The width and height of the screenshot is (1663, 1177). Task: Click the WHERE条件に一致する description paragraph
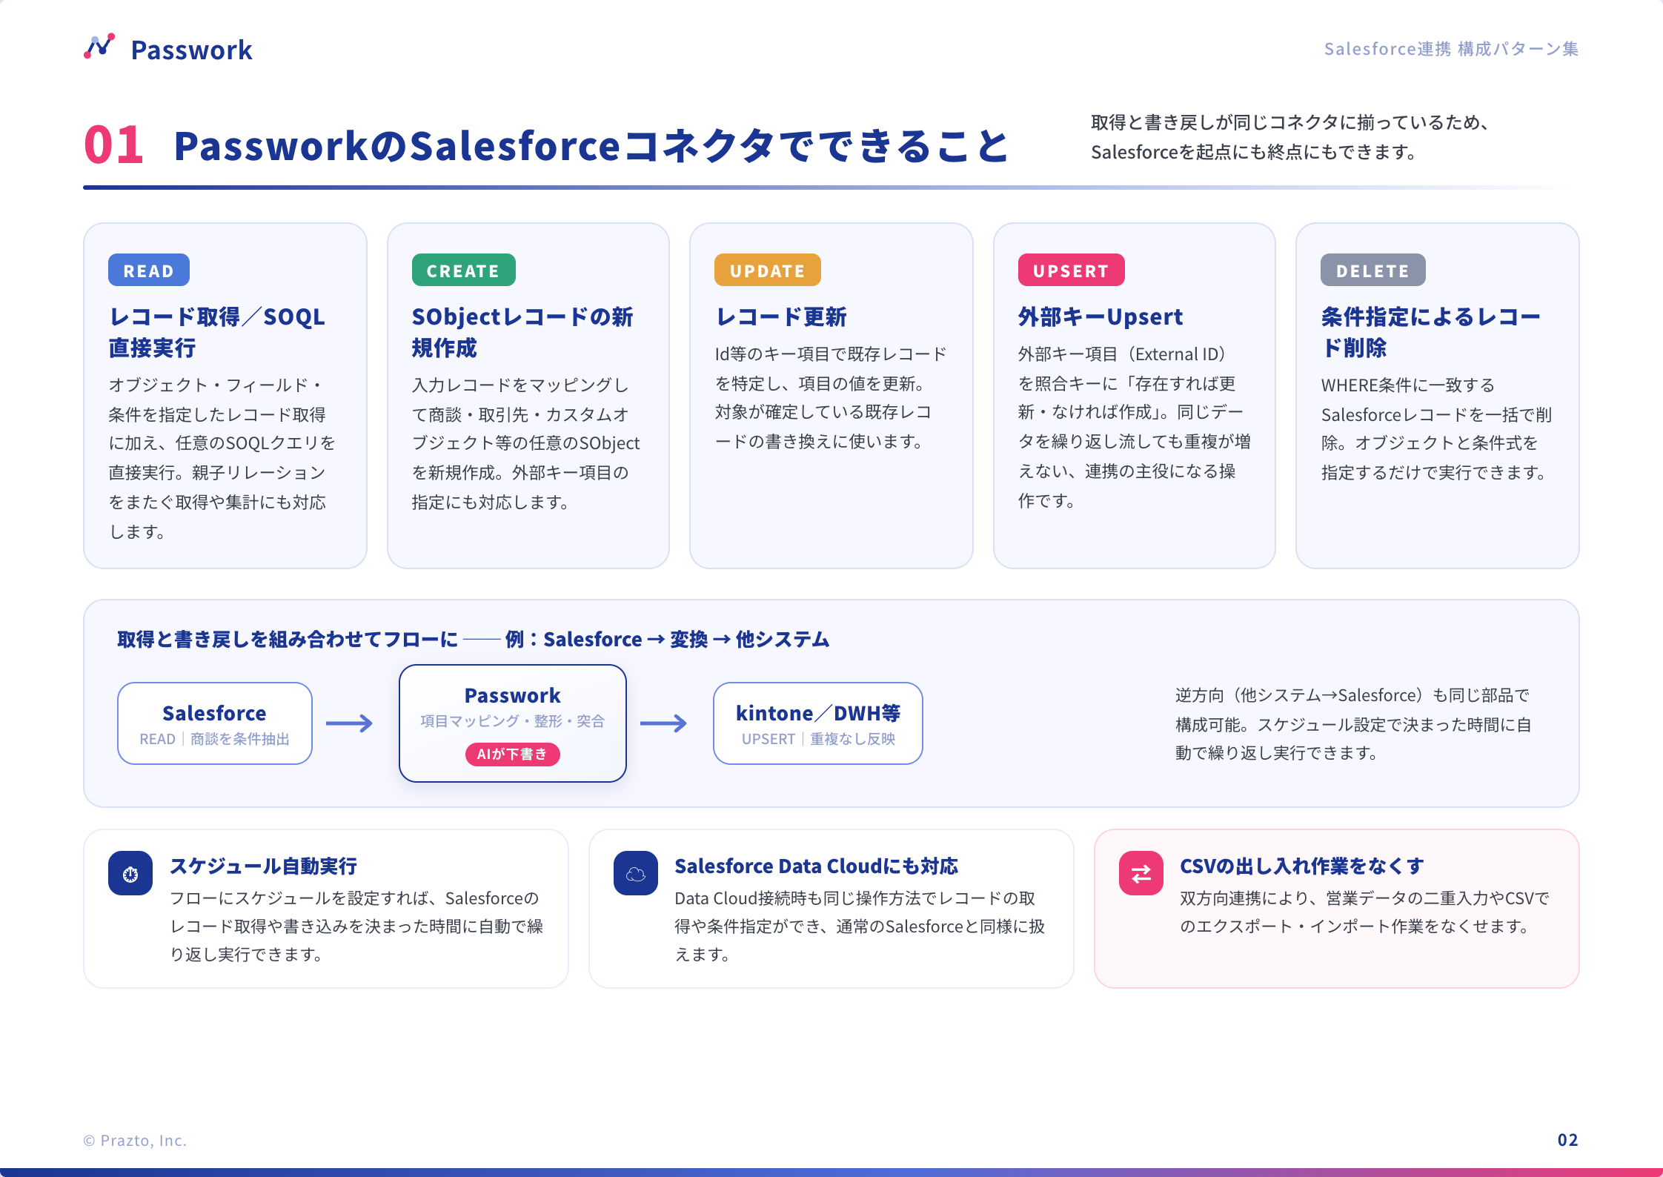1436,428
